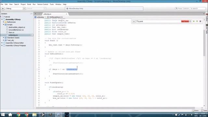
Task: Open the Search menu
Action: point(17,4)
